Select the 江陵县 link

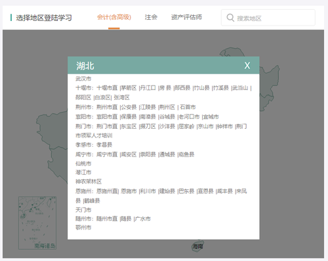pos(148,107)
